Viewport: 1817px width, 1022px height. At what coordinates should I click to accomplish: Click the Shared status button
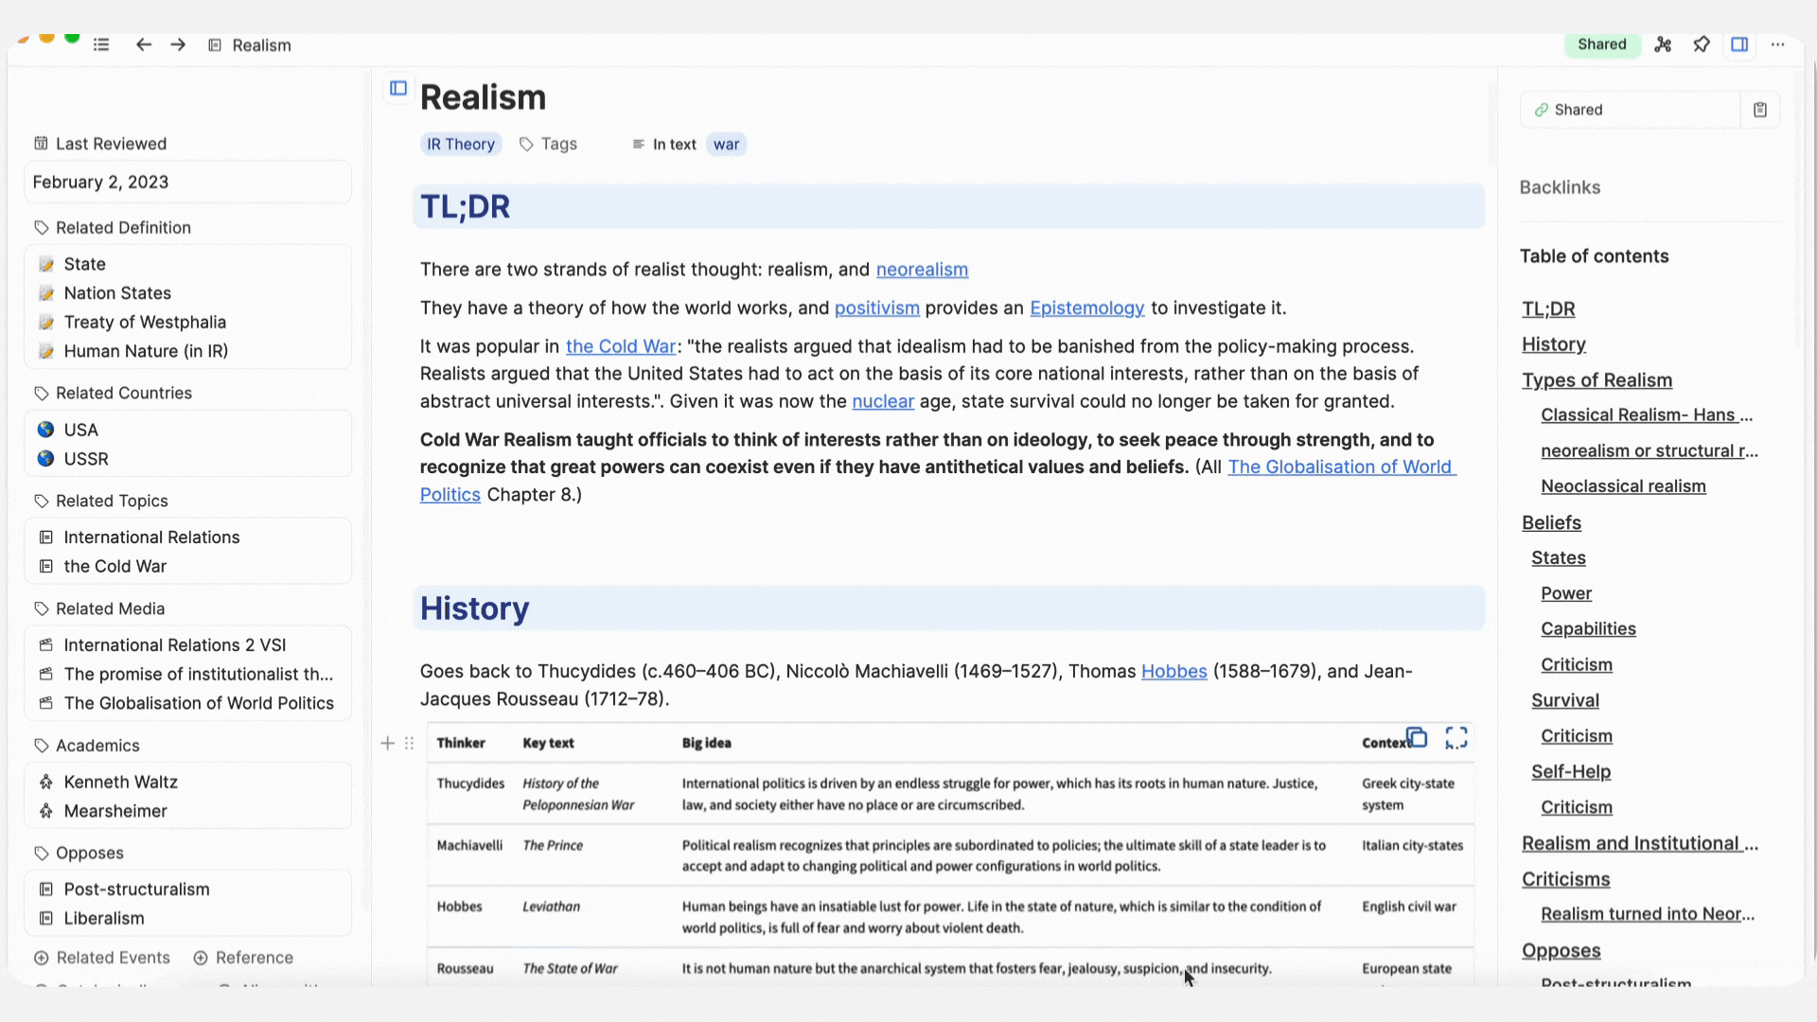[1601, 44]
